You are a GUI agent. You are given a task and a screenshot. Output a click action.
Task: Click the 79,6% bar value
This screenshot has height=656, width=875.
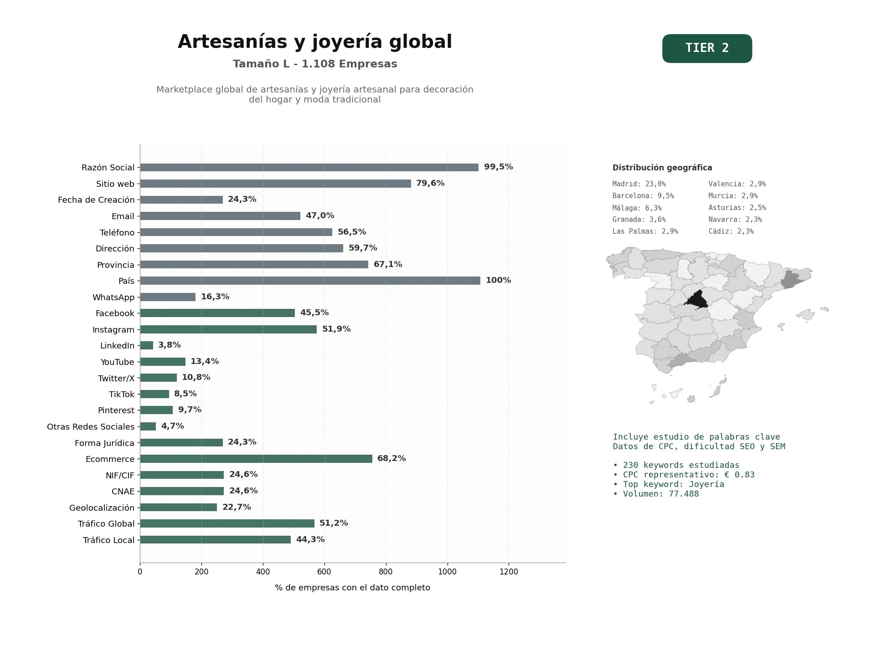tap(430, 183)
